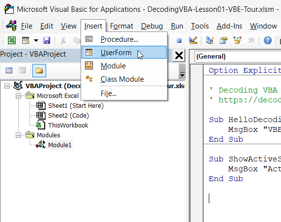Select Sheet1 (Start Here) in tree
The width and height of the screenshot is (281, 222).
[x=76, y=106]
